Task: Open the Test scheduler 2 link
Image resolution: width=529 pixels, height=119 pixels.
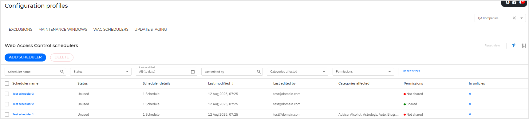Action: tap(23, 104)
